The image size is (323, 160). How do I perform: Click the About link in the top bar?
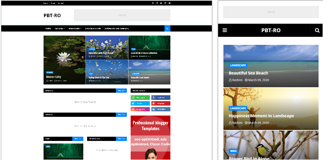coord(53,3)
